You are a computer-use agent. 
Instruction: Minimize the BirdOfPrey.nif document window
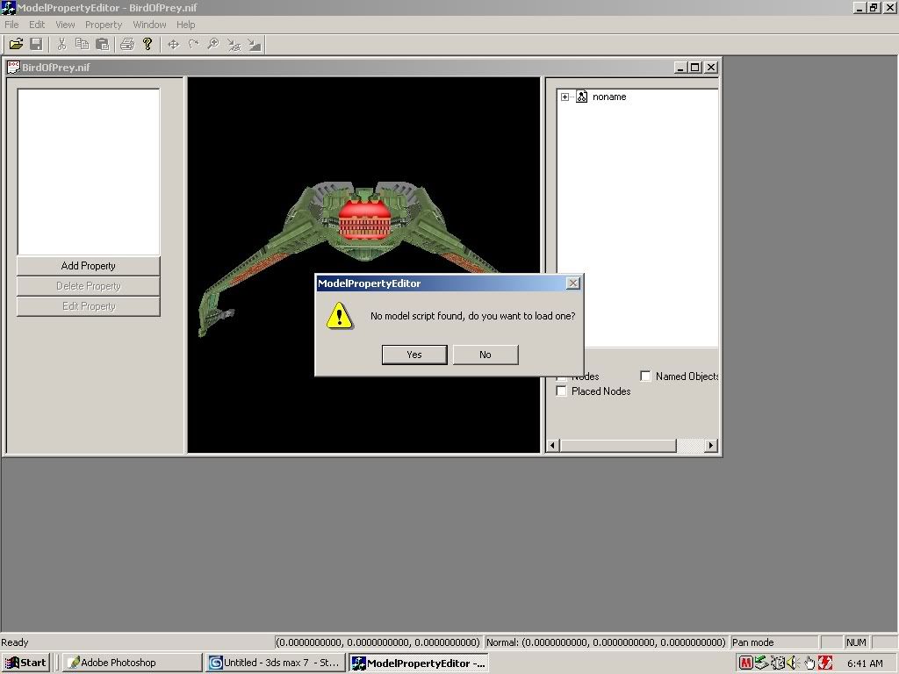[680, 67]
